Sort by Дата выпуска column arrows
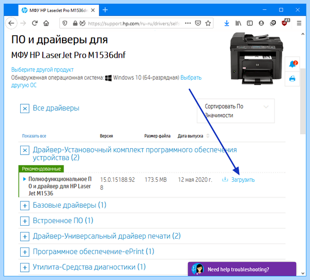Screen dimensions: 310x280 point(208,136)
